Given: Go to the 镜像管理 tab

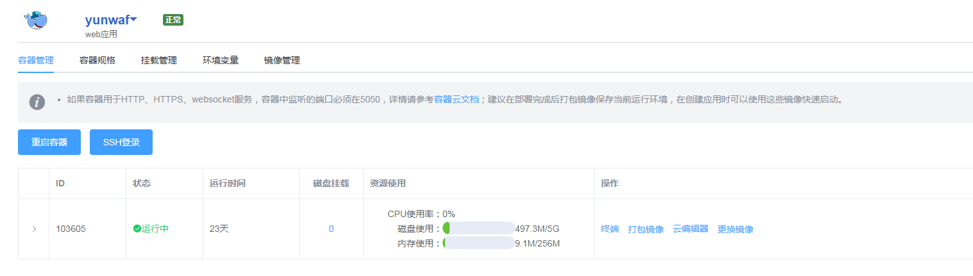Looking at the screenshot, I should click(282, 60).
